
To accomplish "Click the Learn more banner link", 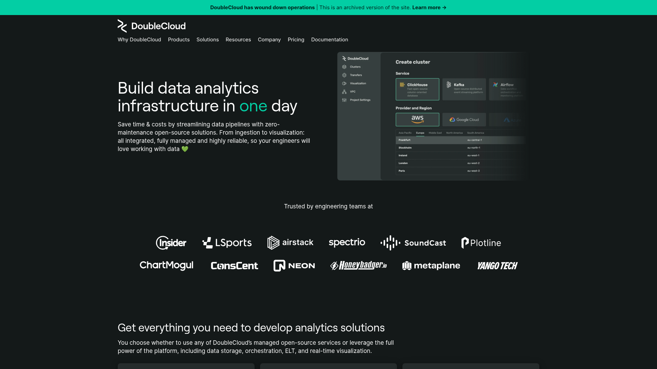I will pyautogui.click(x=429, y=8).
